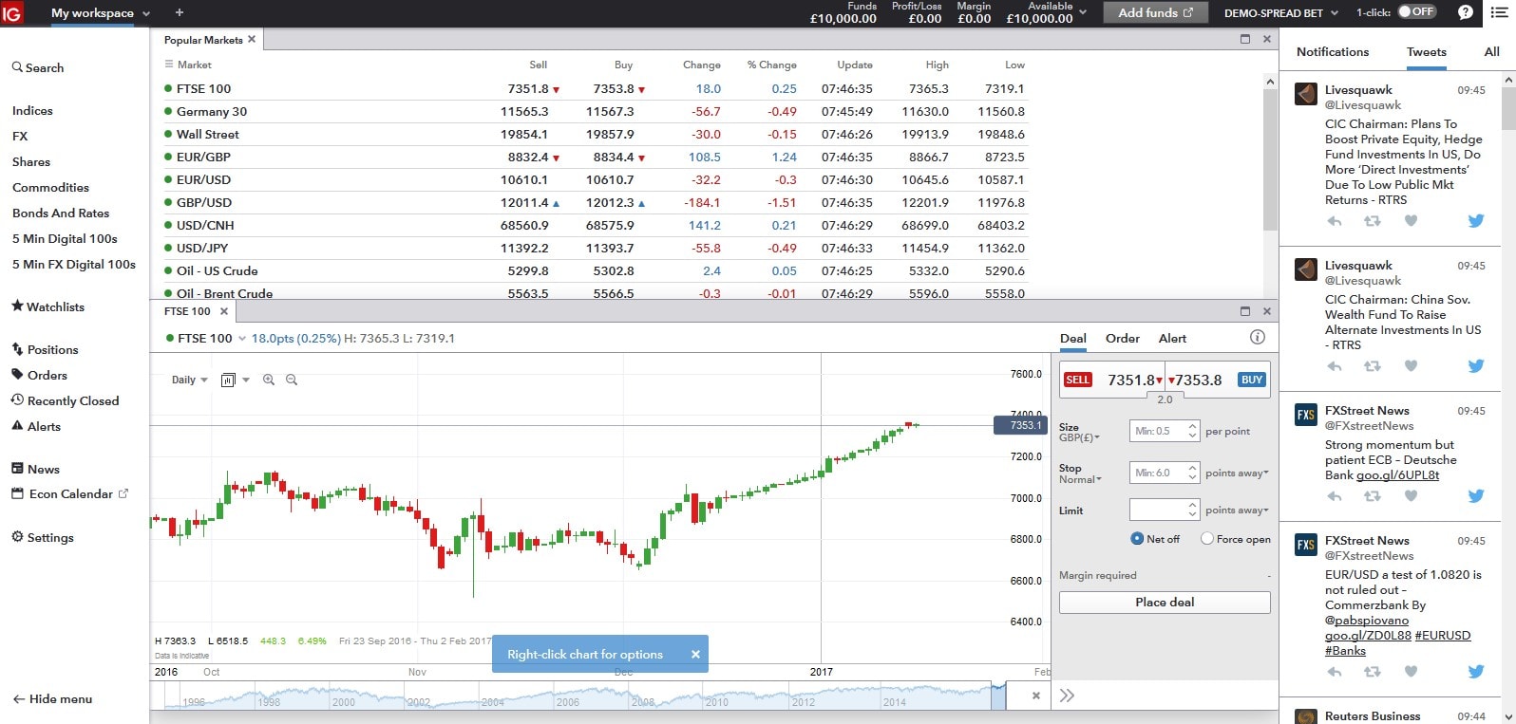The image size is (1516, 724).
Task: Open the goo.gl/6UPL8t link in tweet
Action: click(1397, 474)
